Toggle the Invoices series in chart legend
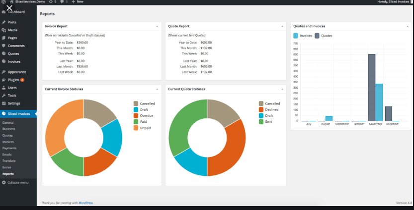 pyautogui.click(x=303, y=36)
